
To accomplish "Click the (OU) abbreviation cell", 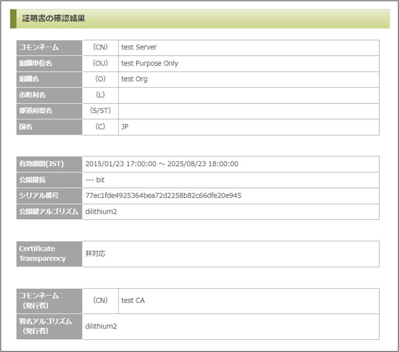I will (100, 63).
